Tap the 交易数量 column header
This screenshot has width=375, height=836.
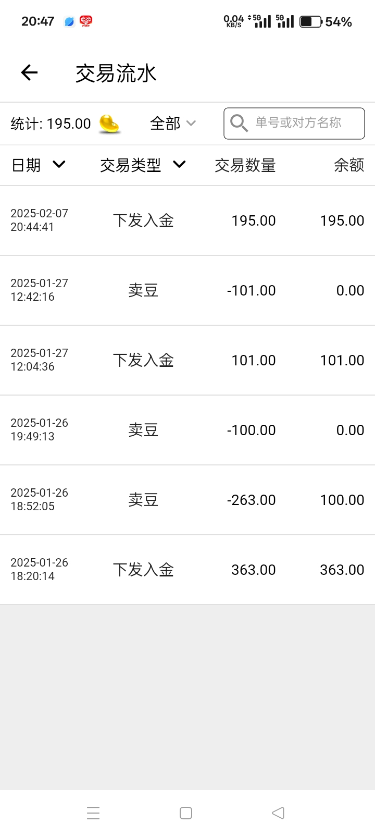point(245,165)
